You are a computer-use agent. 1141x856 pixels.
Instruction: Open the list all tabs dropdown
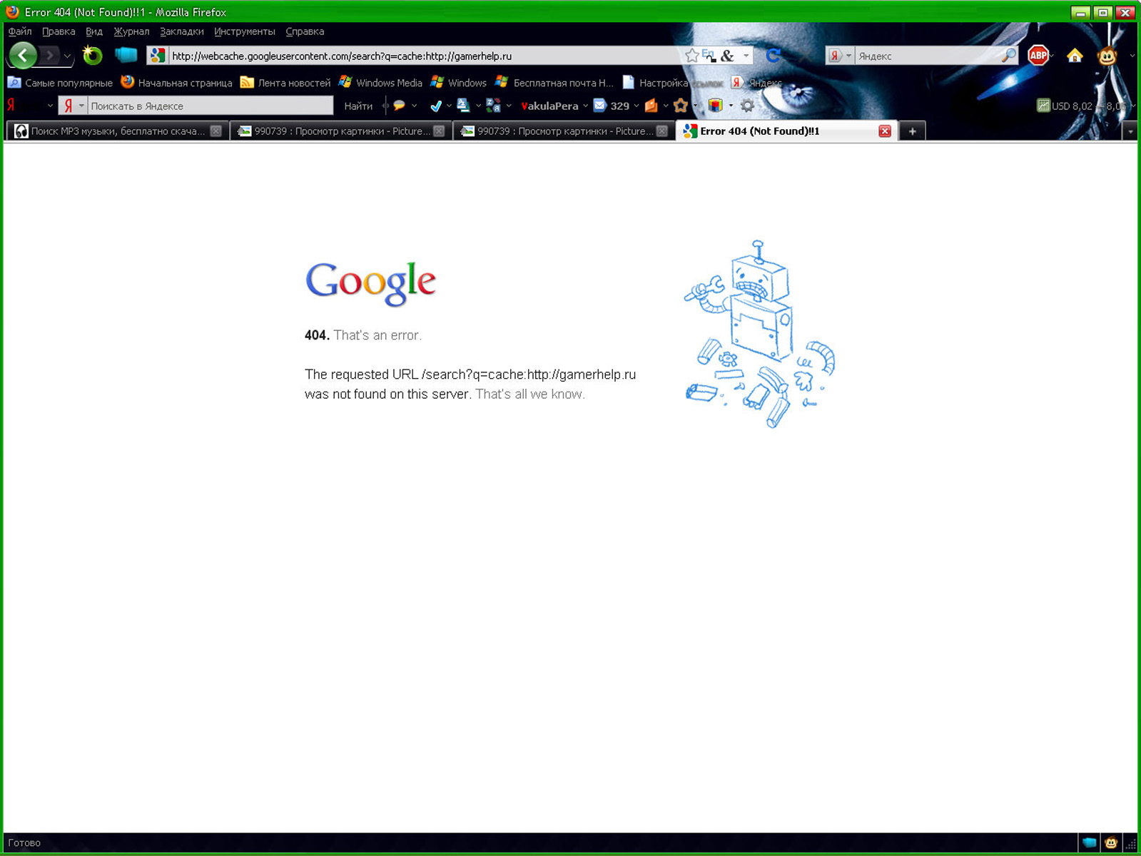[1130, 131]
